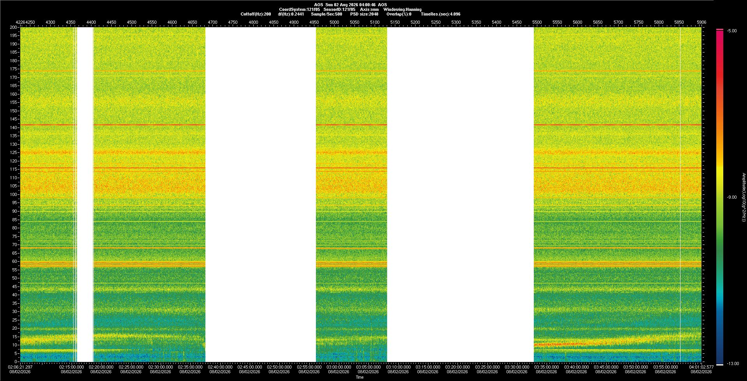Click the 5150 top-axis sample marker
Screen dimensions: 747x381
pos(395,22)
